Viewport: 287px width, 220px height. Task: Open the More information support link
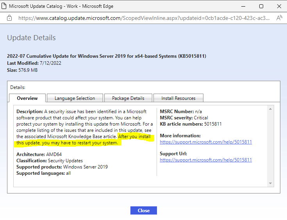tap(206, 142)
